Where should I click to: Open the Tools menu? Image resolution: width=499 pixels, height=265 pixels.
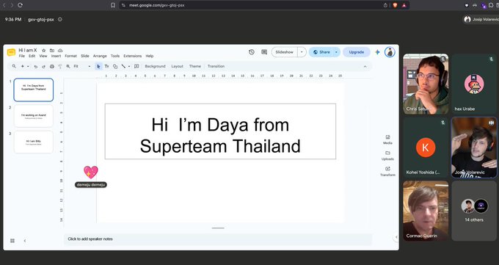(115, 56)
